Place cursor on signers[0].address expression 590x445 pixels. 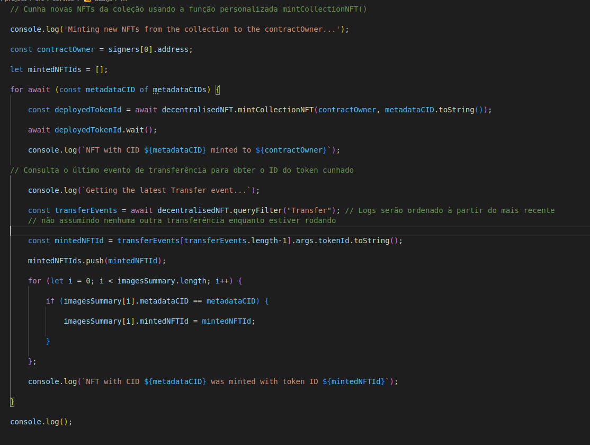(x=150, y=49)
